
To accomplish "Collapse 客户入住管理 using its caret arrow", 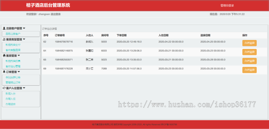I will click(x=24, y=88).
